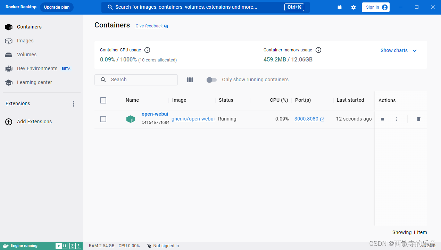Focus the containers Search field
This screenshot has width=441, height=250.
(x=136, y=80)
